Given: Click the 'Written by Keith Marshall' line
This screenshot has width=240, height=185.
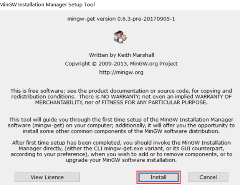Looking at the screenshot, I should click(121, 55).
